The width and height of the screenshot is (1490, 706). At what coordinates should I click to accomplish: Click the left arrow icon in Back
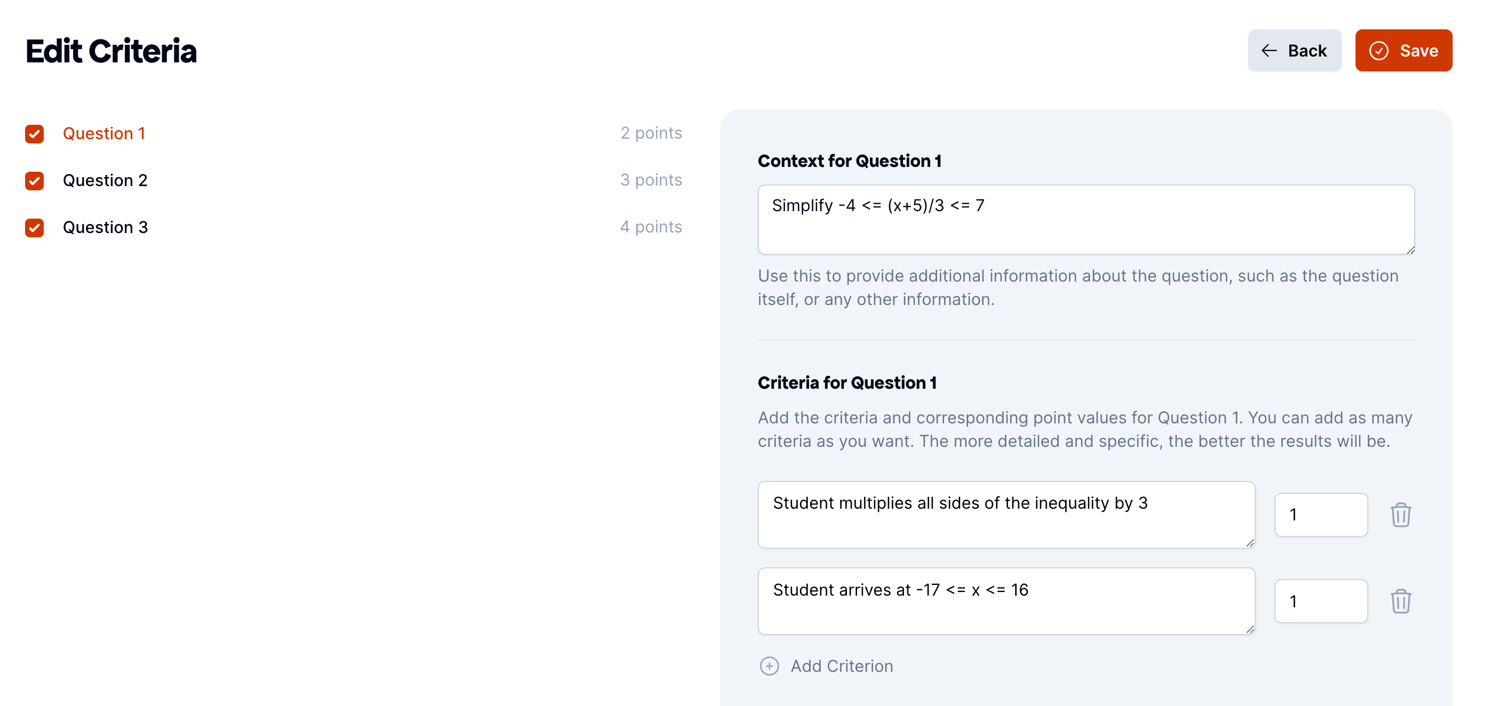[x=1269, y=51]
